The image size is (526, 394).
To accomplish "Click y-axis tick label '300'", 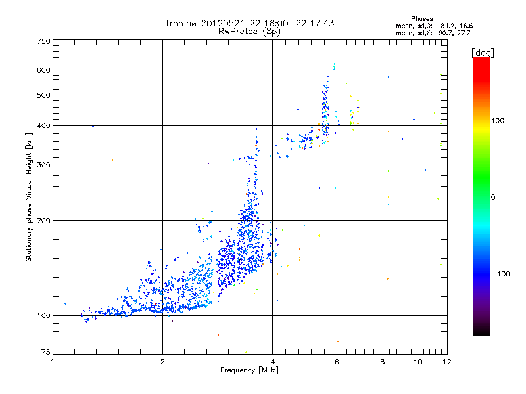I will (x=44, y=165).
